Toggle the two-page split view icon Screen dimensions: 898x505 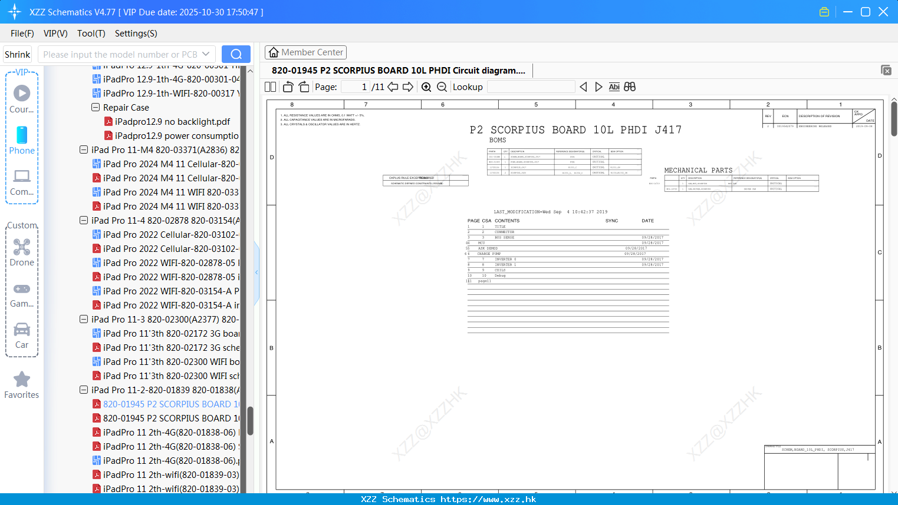point(270,87)
